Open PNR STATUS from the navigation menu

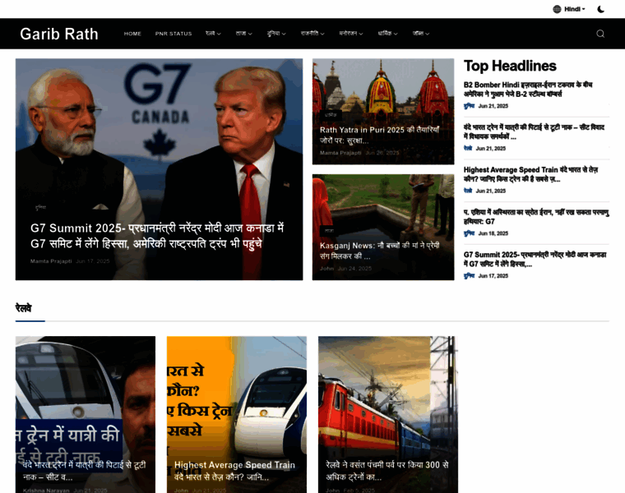[174, 34]
